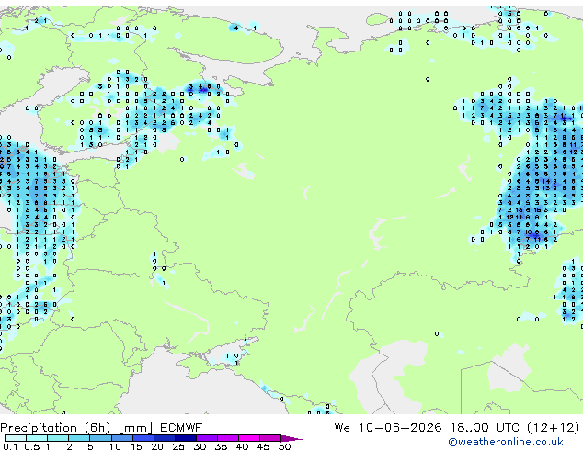Choose the 35 mm purple legend swatch
Screen dimensions: 583x450
(227, 438)
